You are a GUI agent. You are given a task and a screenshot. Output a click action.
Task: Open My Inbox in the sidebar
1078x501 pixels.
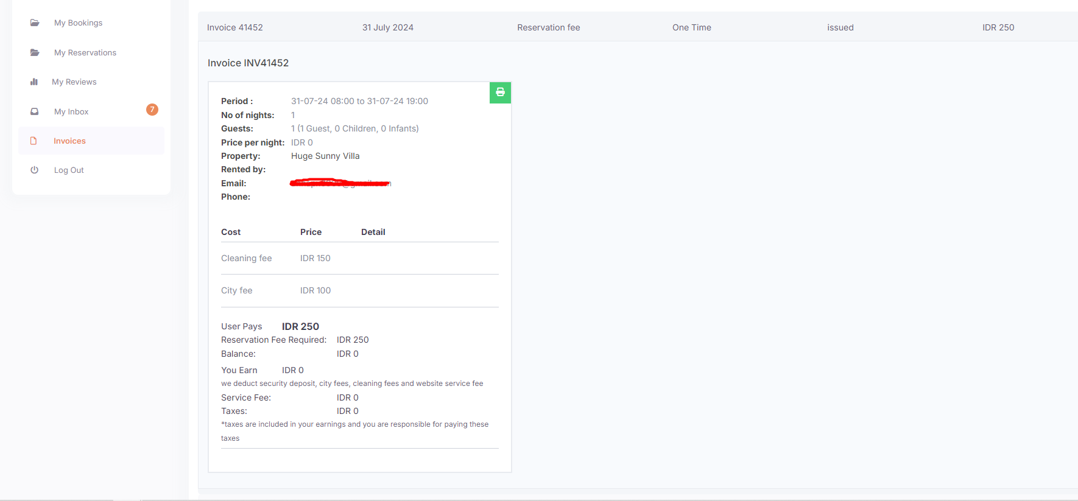[71, 112]
